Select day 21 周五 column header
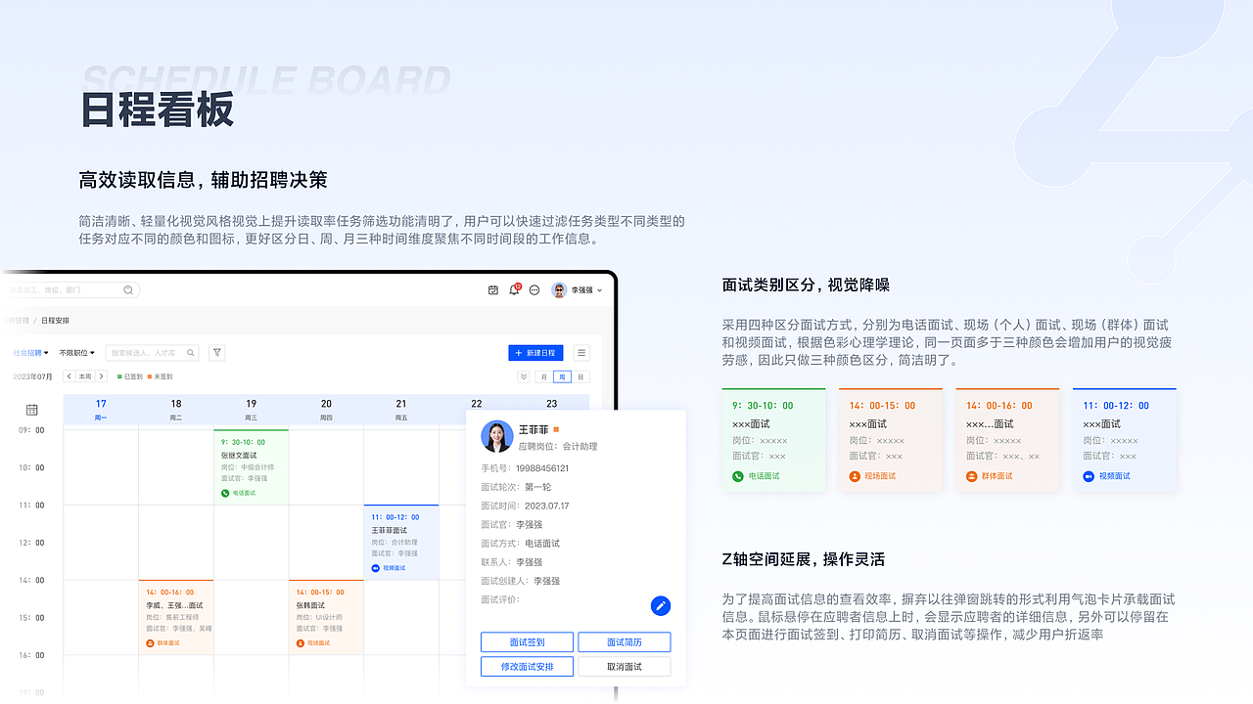This screenshot has width=1253, height=704. tap(401, 410)
